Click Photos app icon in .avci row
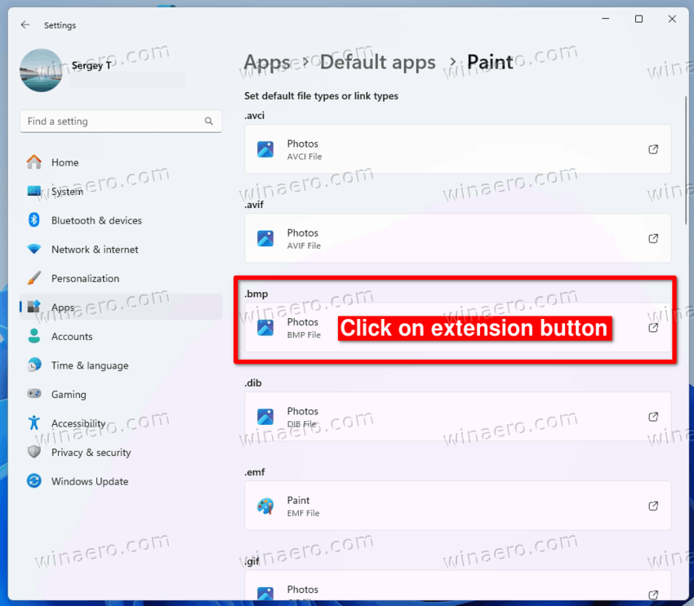The image size is (694, 606). (x=265, y=149)
